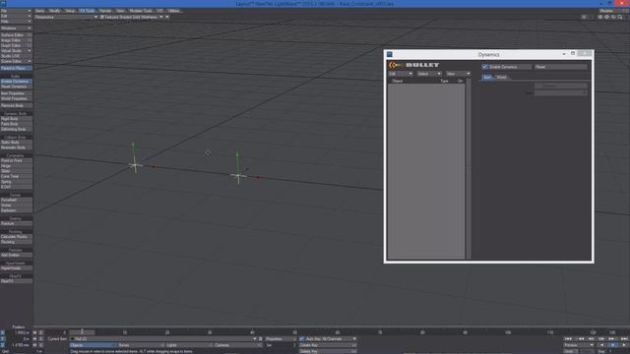The height and width of the screenshot is (354, 630).
Task: Add a Vortex force
Action: point(16,206)
